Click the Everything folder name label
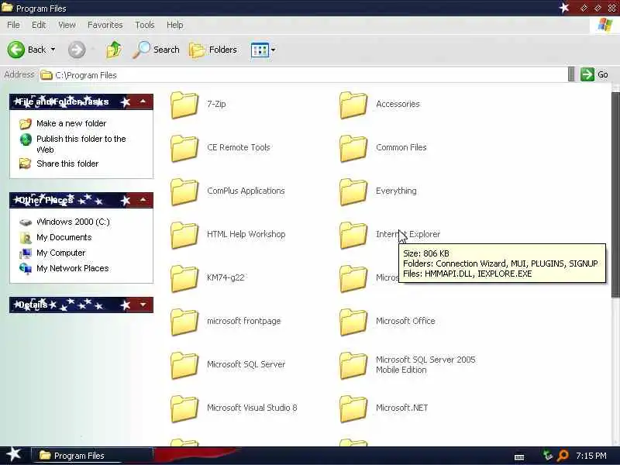620x465 pixels. (x=396, y=191)
